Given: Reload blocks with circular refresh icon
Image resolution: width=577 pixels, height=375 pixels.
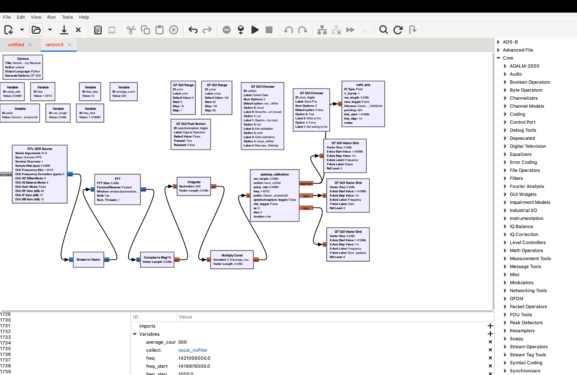Looking at the screenshot, I should tap(398, 30).
